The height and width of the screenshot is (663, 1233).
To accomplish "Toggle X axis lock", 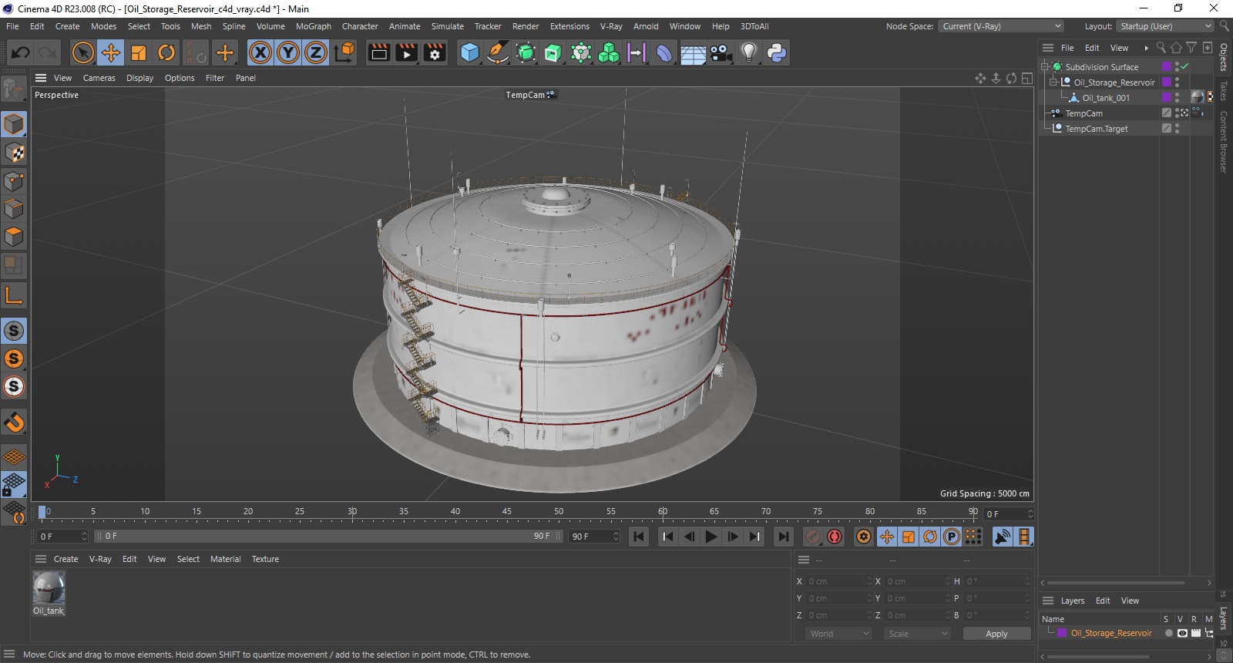I will (x=260, y=52).
